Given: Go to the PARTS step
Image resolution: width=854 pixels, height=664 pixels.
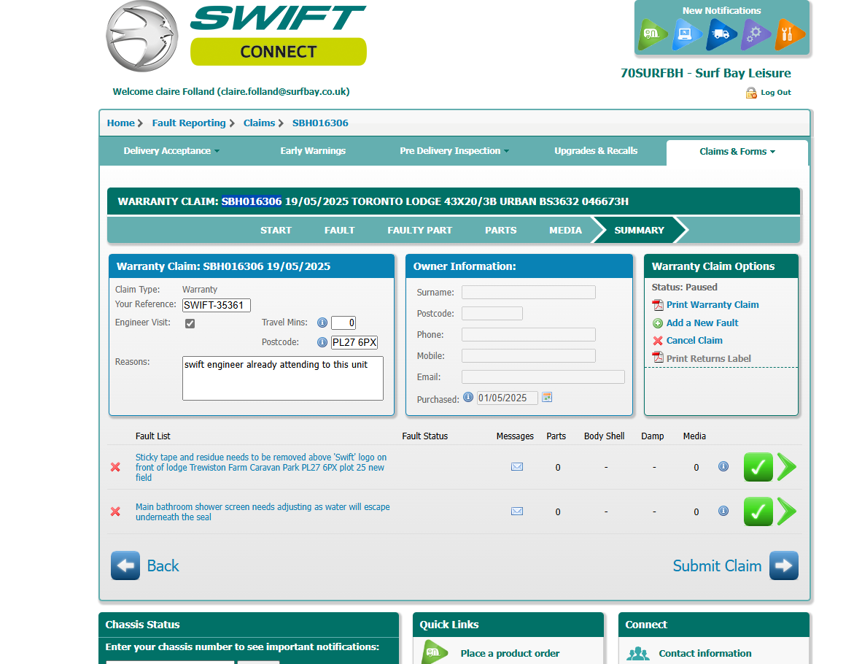Looking at the screenshot, I should click(500, 231).
